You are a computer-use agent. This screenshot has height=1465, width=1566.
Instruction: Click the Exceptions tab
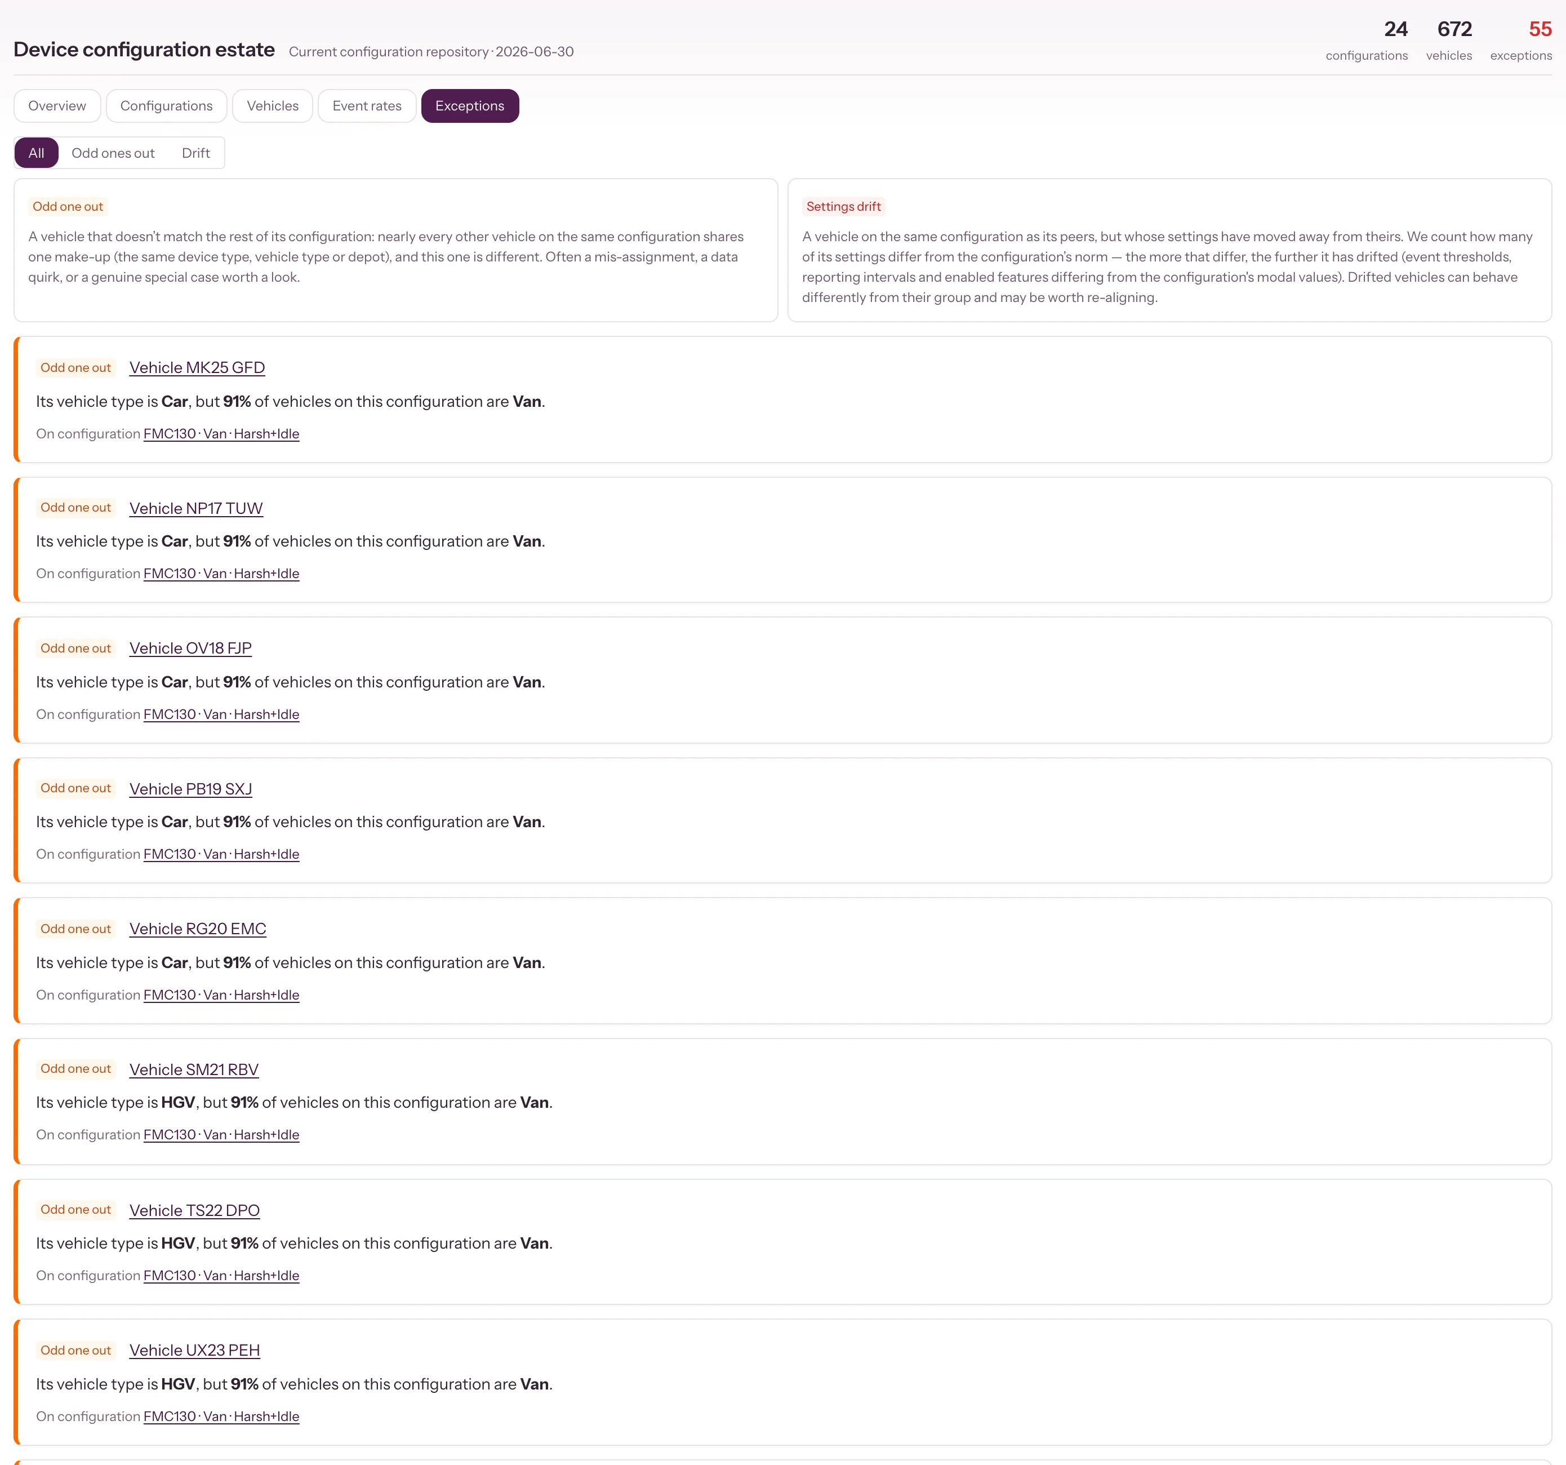[469, 105]
